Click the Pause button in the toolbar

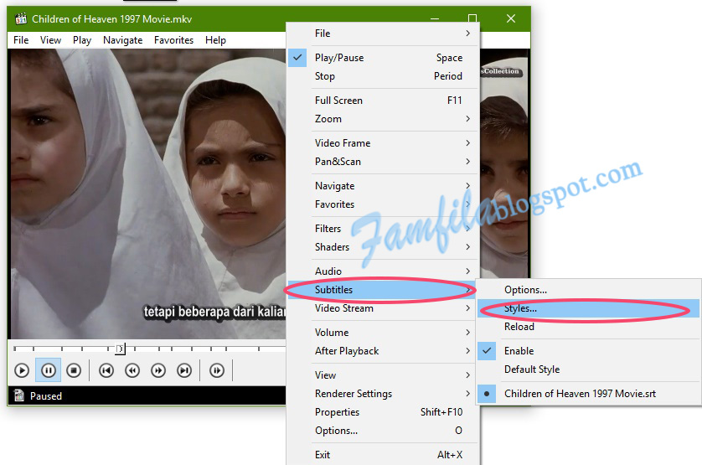pos(49,370)
